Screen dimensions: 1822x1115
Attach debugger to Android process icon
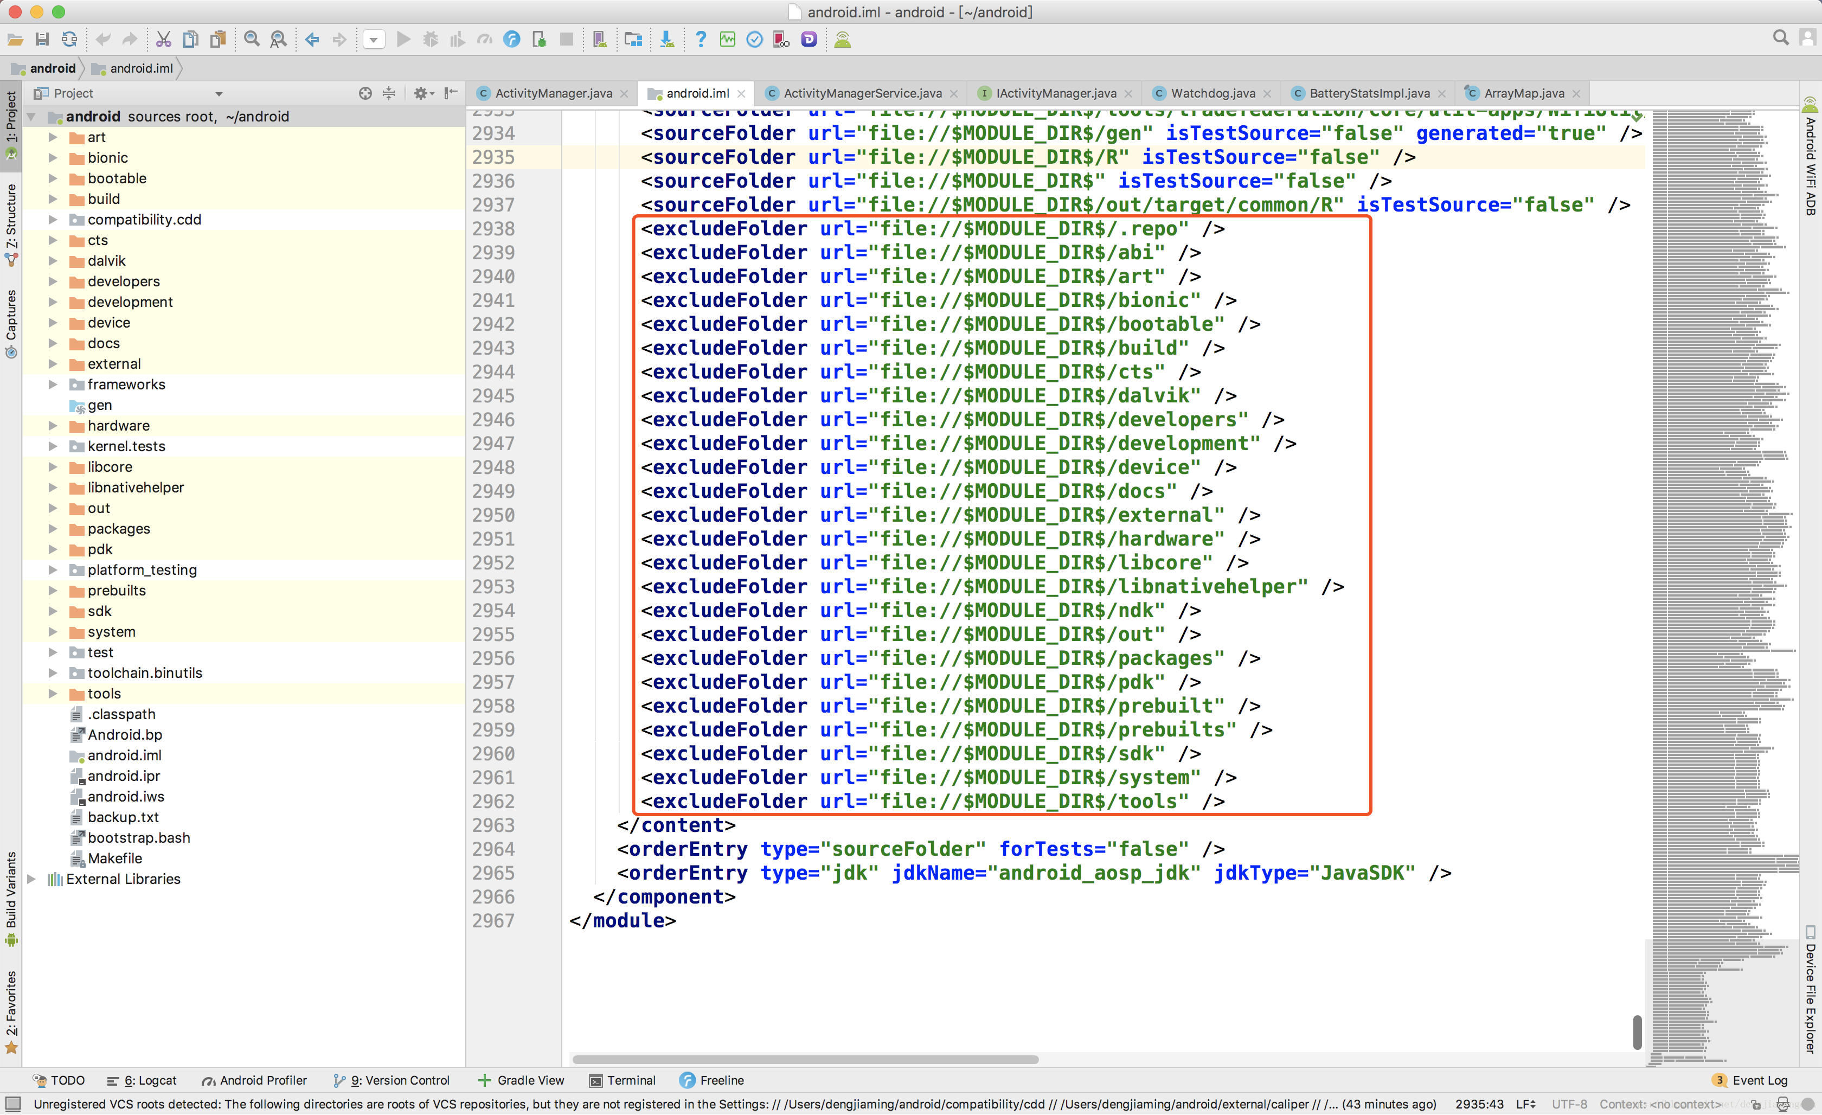pyautogui.click(x=539, y=39)
